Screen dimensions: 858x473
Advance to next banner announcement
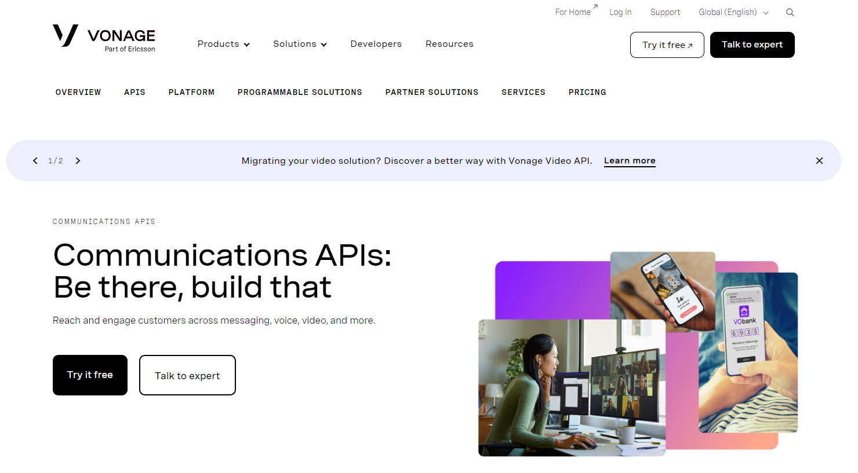(78, 161)
